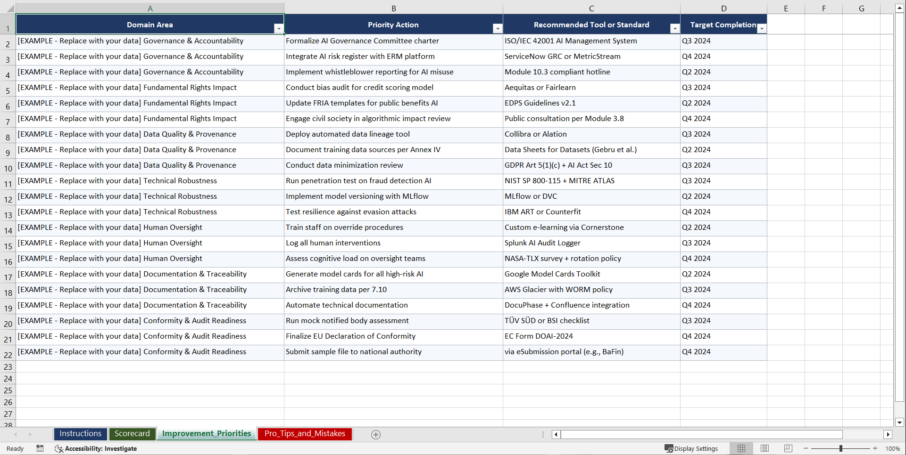Select the Normal view icon
Viewport: 906px width, 455px height.
pos(741,448)
